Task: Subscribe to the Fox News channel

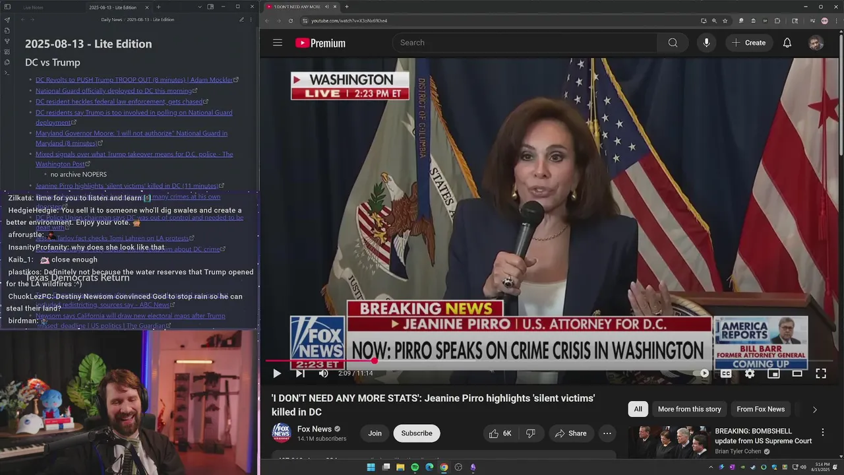Action: click(417, 433)
